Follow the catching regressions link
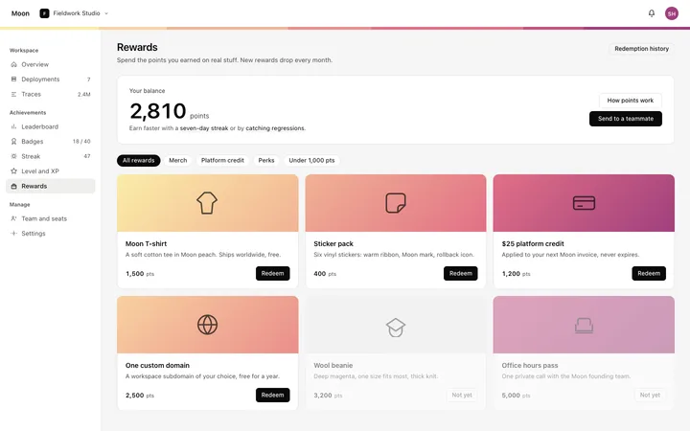This screenshot has width=690, height=431. click(275, 128)
